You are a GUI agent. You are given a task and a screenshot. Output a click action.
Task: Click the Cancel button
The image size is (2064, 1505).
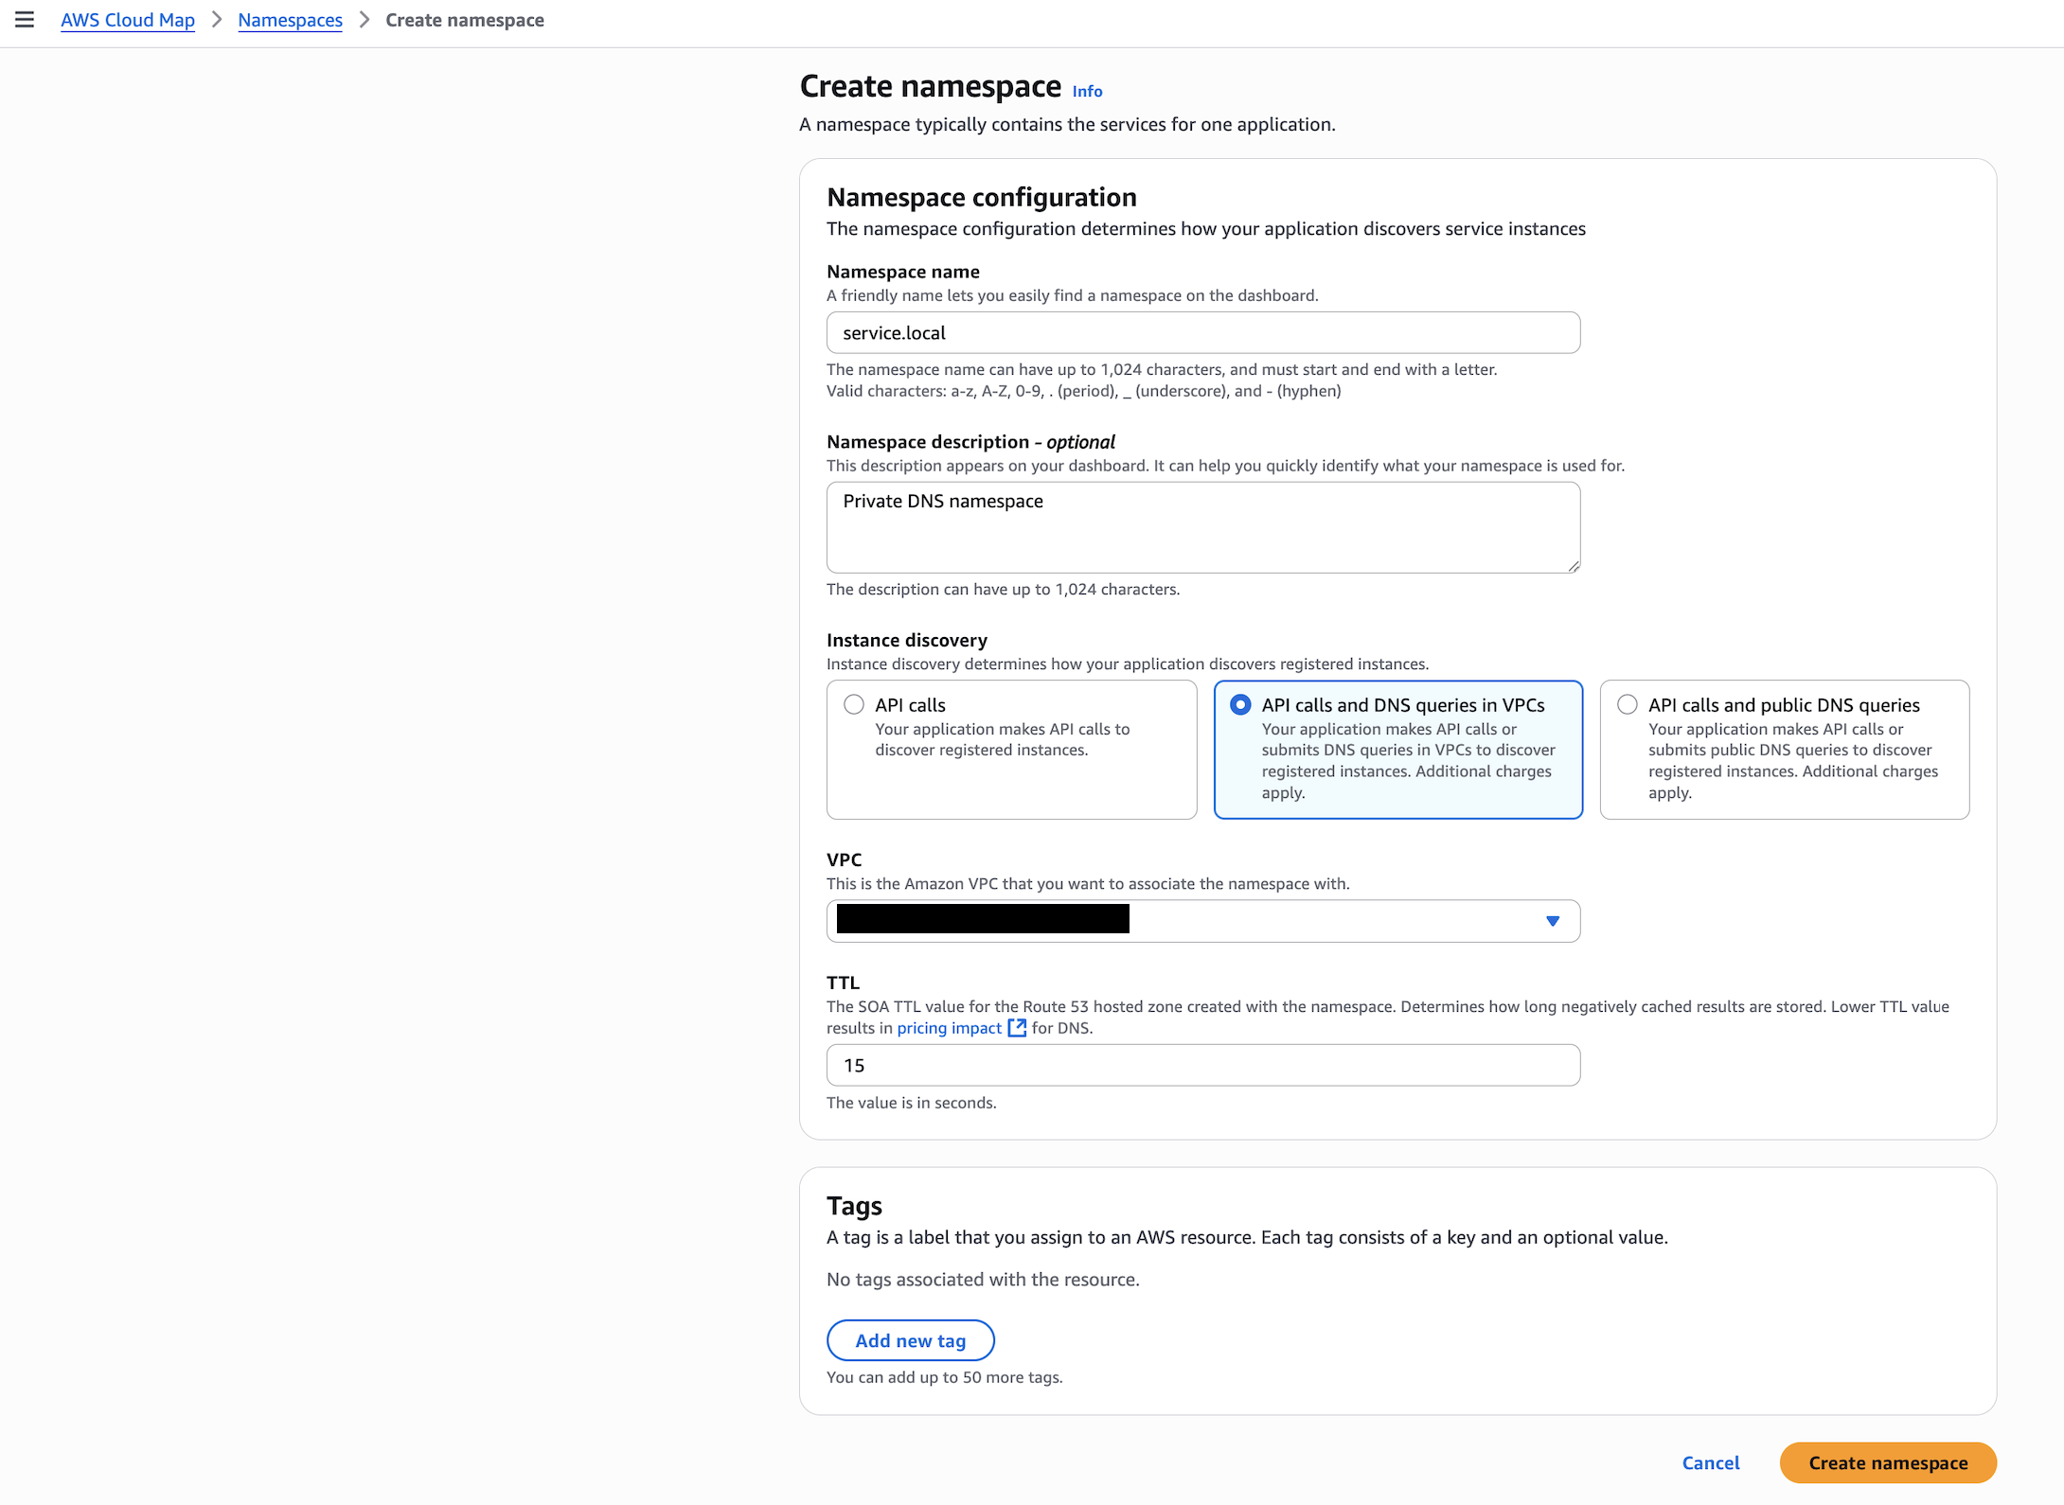click(x=1710, y=1462)
